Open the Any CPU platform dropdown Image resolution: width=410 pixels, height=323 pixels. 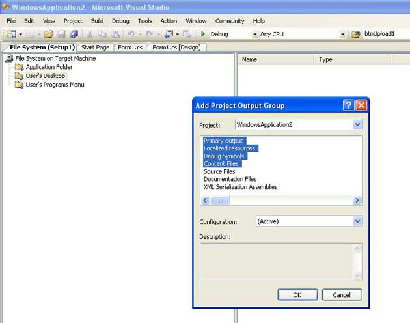342,35
